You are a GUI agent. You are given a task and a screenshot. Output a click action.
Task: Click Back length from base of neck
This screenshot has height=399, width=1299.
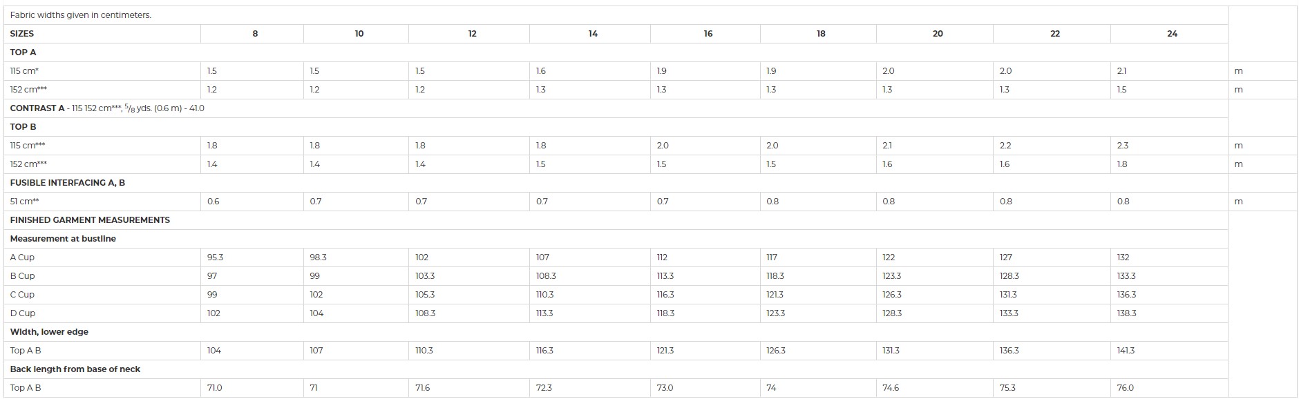tap(75, 369)
